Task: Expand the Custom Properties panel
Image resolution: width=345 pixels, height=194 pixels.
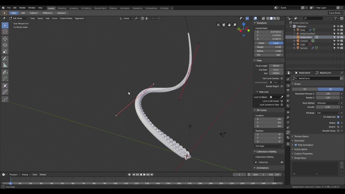Action: [x=303, y=154]
